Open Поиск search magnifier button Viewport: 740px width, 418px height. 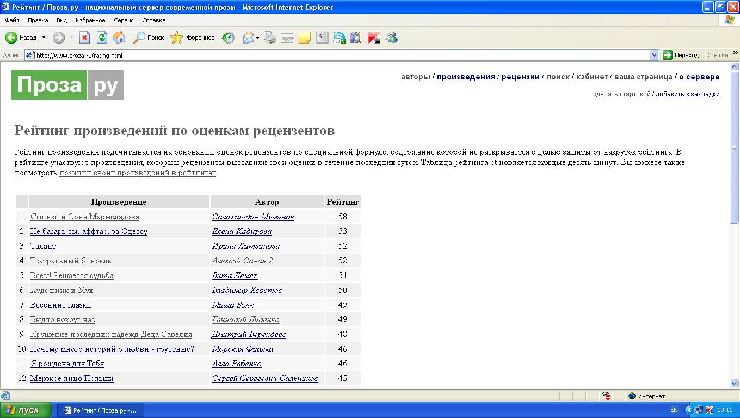pyautogui.click(x=149, y=38)
